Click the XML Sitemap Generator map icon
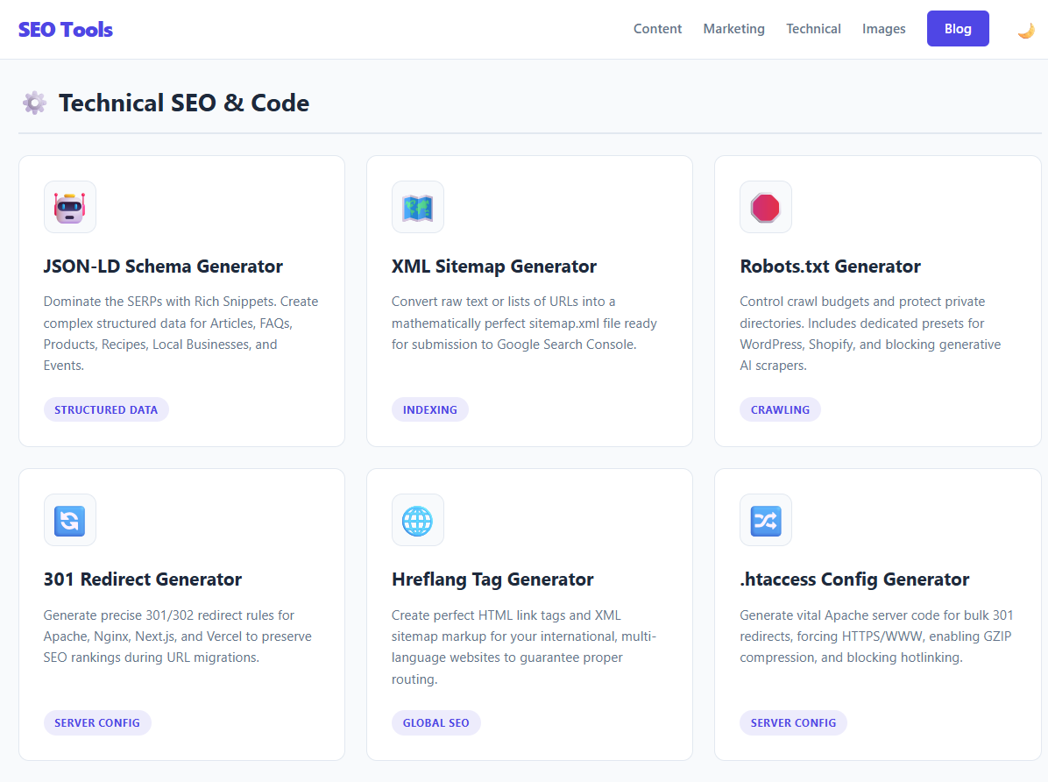The width and height of the screenshot is (1048, 782). pos(418,207)
